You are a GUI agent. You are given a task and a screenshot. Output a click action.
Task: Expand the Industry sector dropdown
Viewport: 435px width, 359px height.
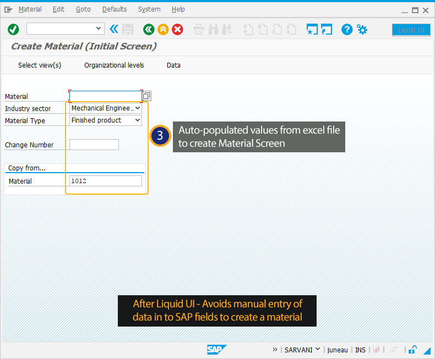(138, 108)
